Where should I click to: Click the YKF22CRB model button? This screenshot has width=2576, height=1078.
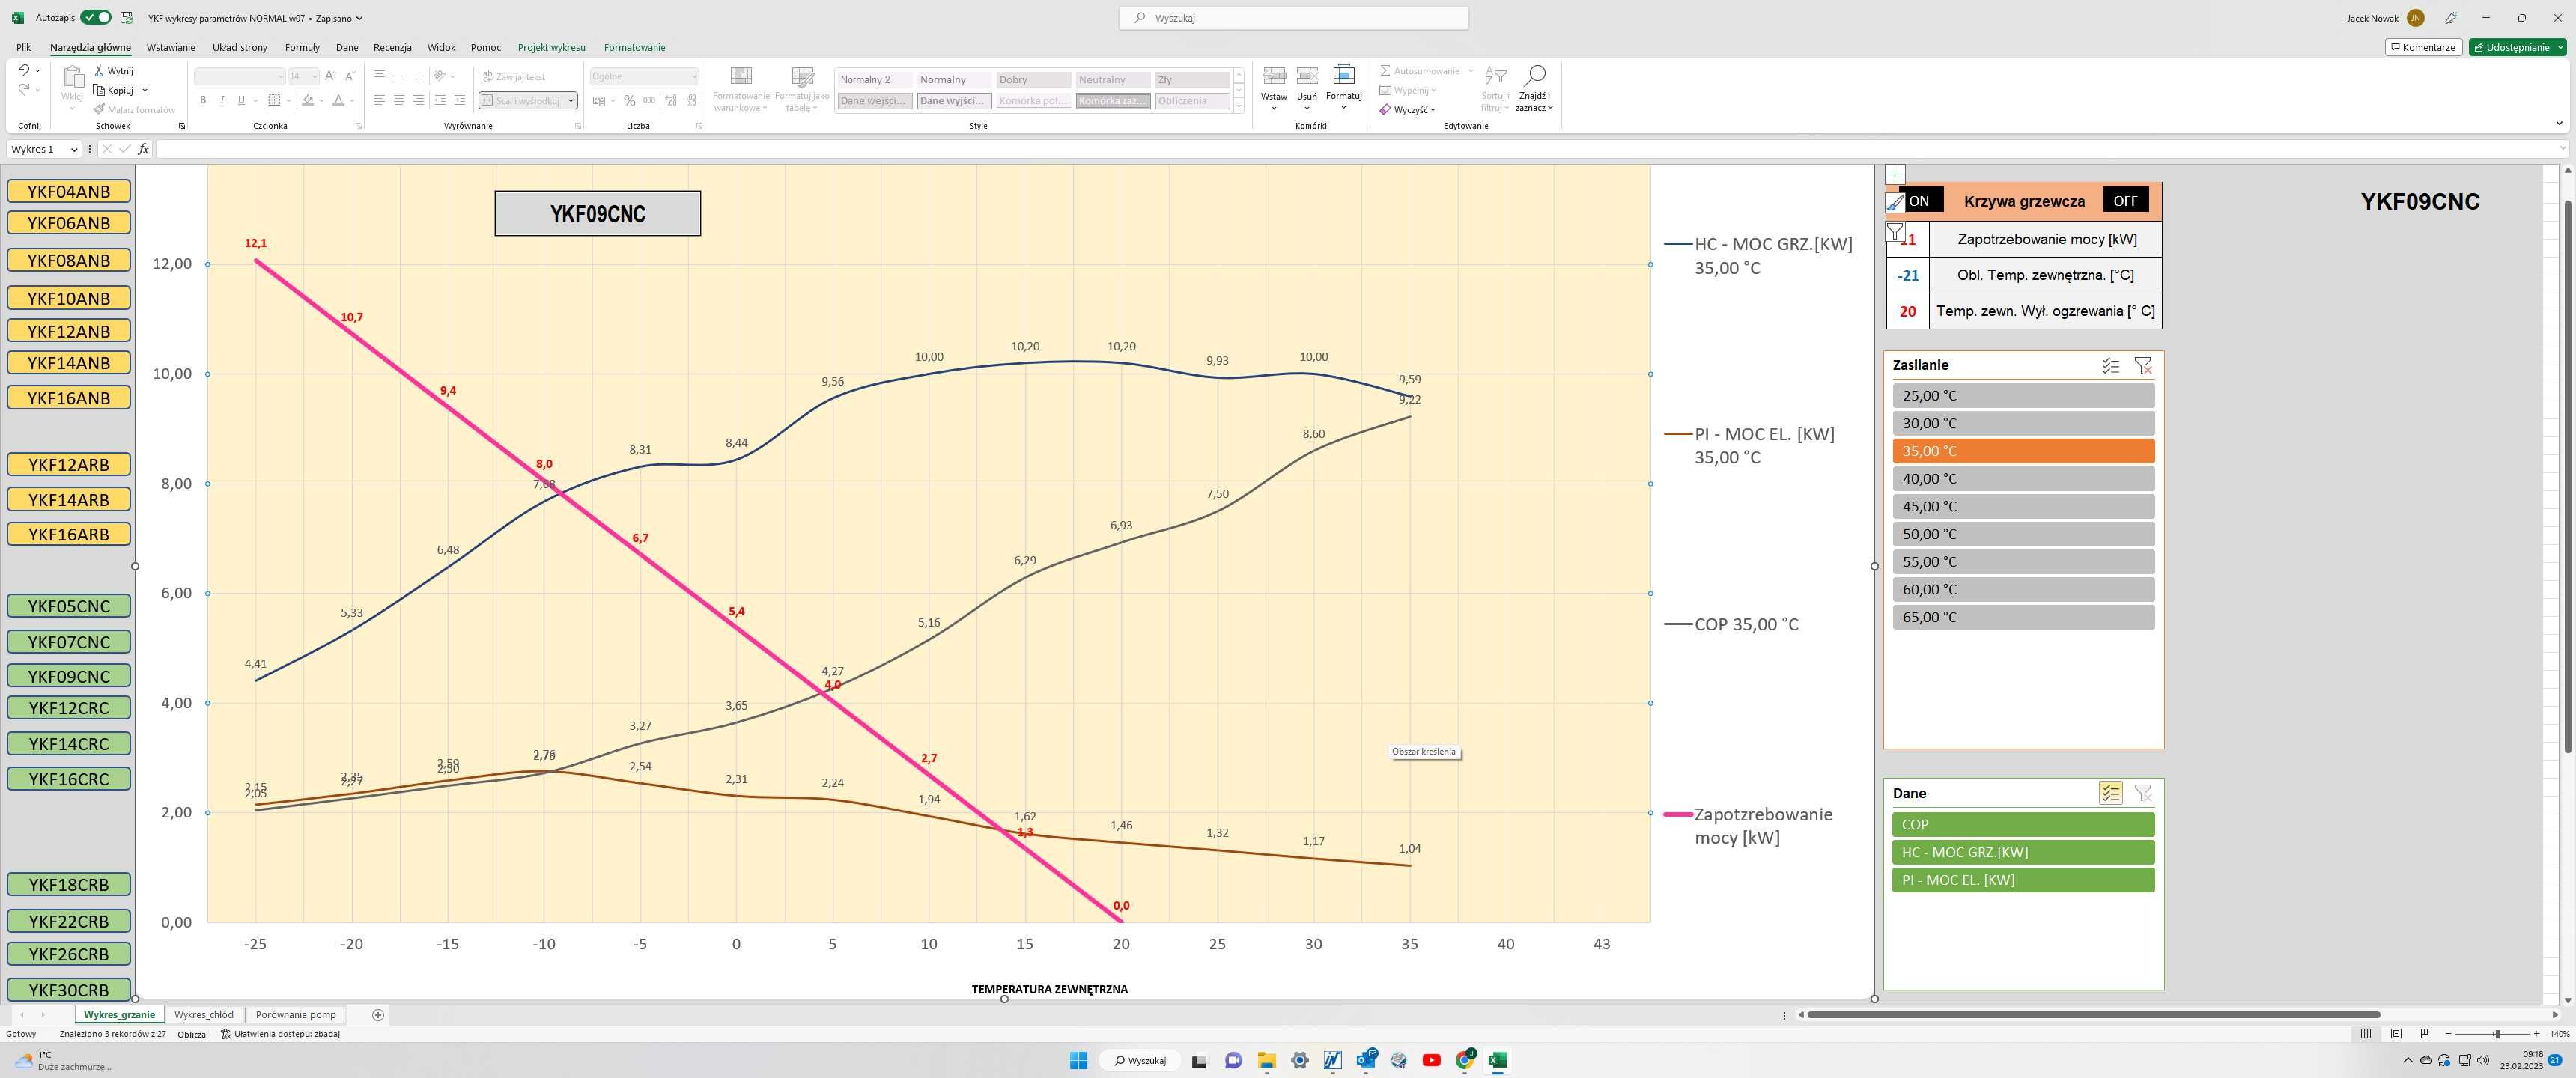69,921
